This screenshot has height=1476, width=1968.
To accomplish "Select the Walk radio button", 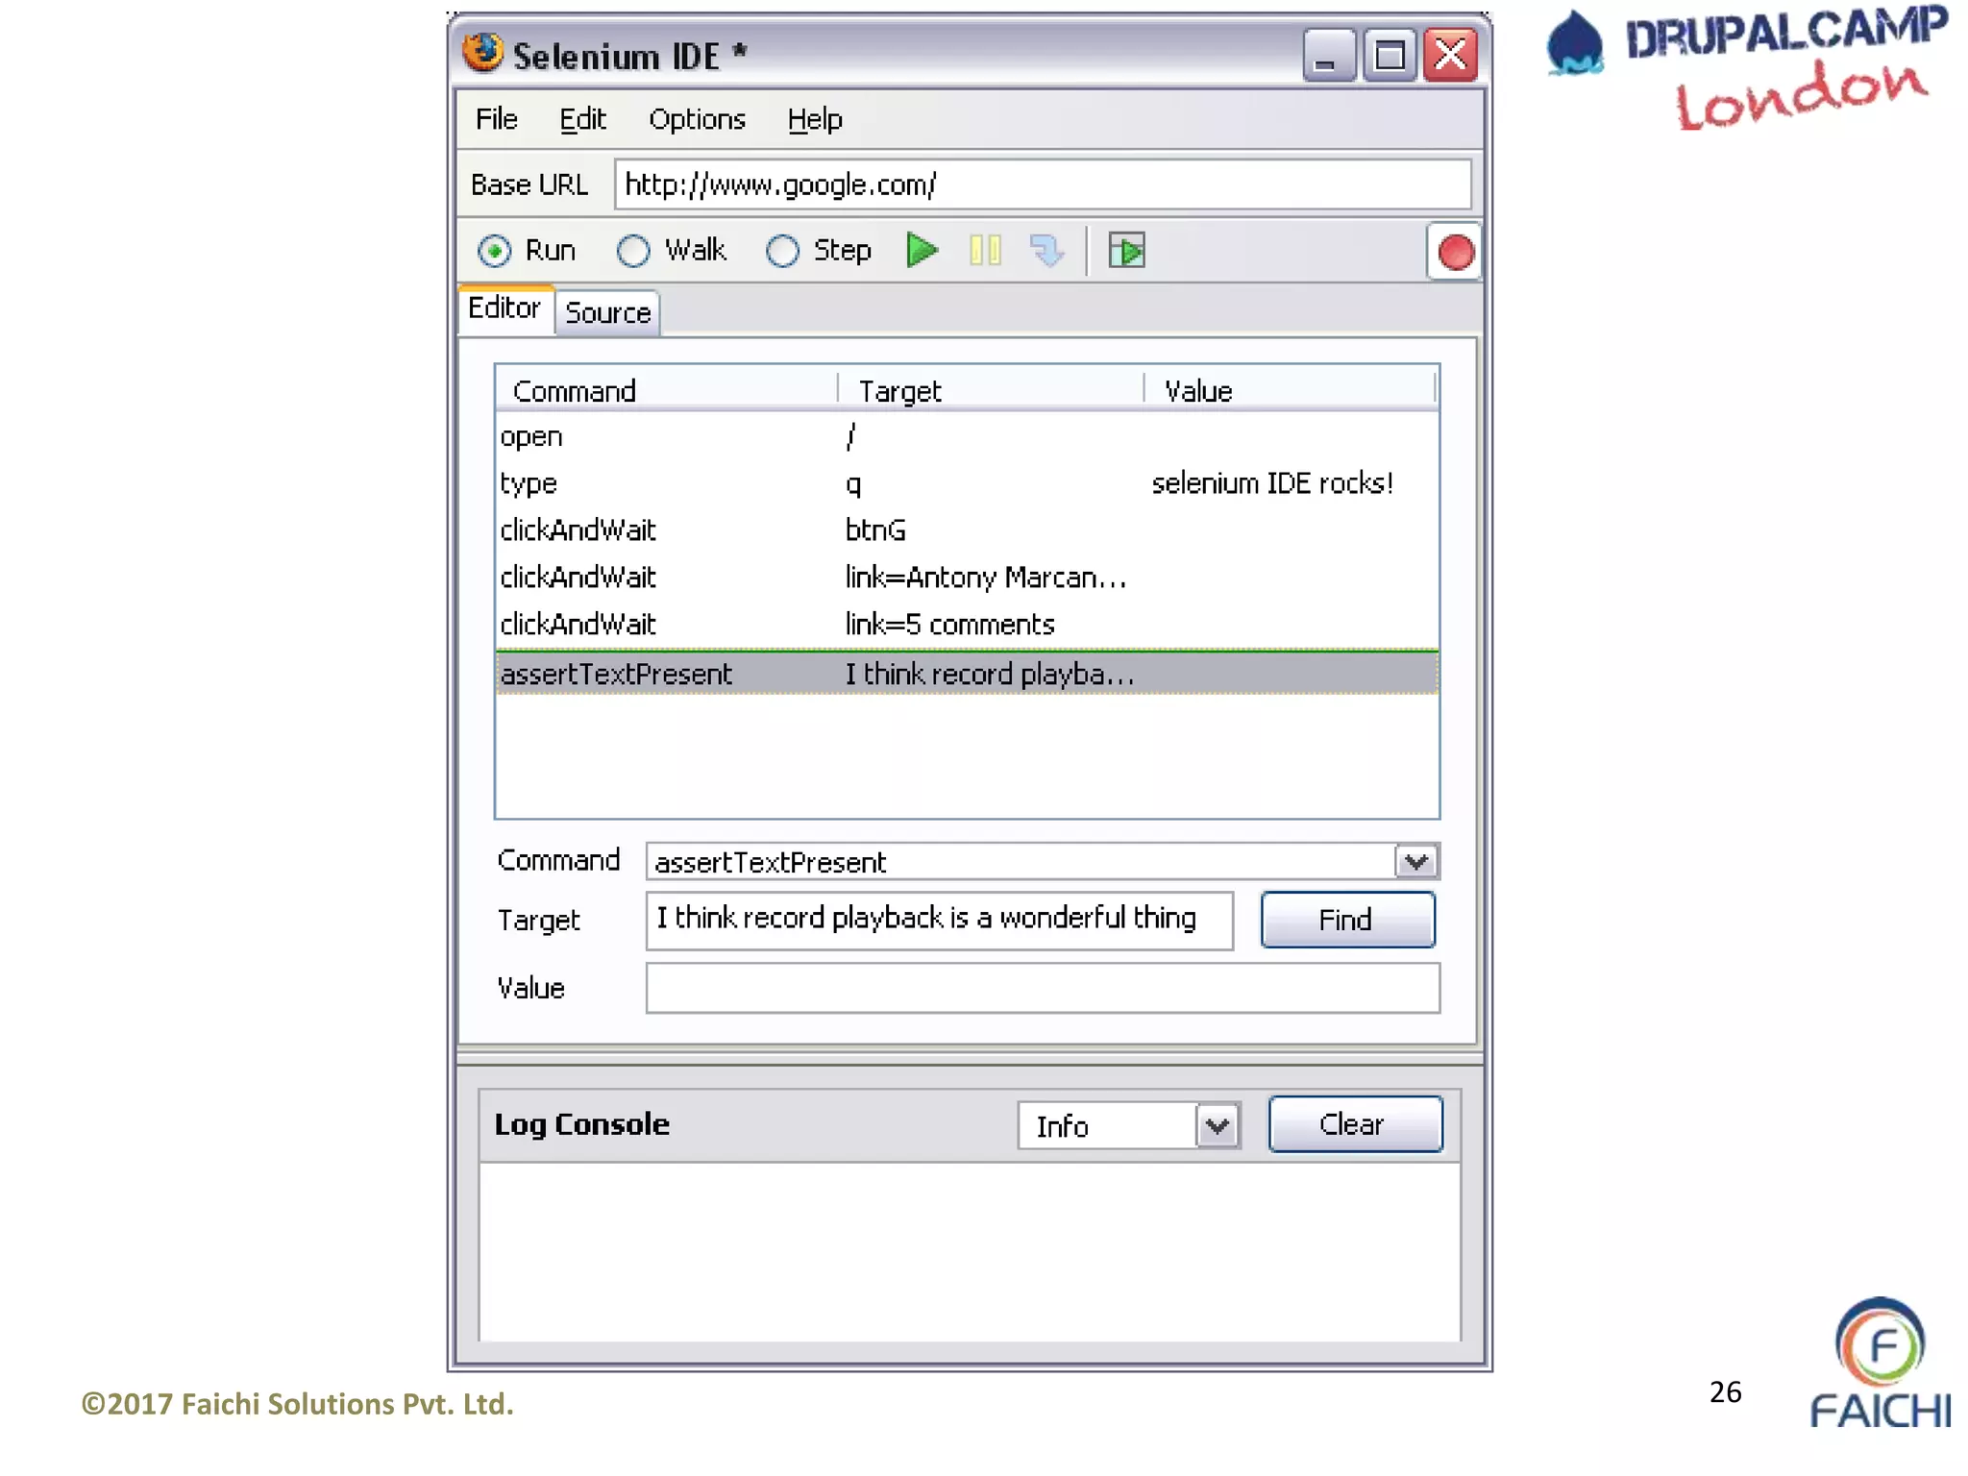I will pos(633,252).
